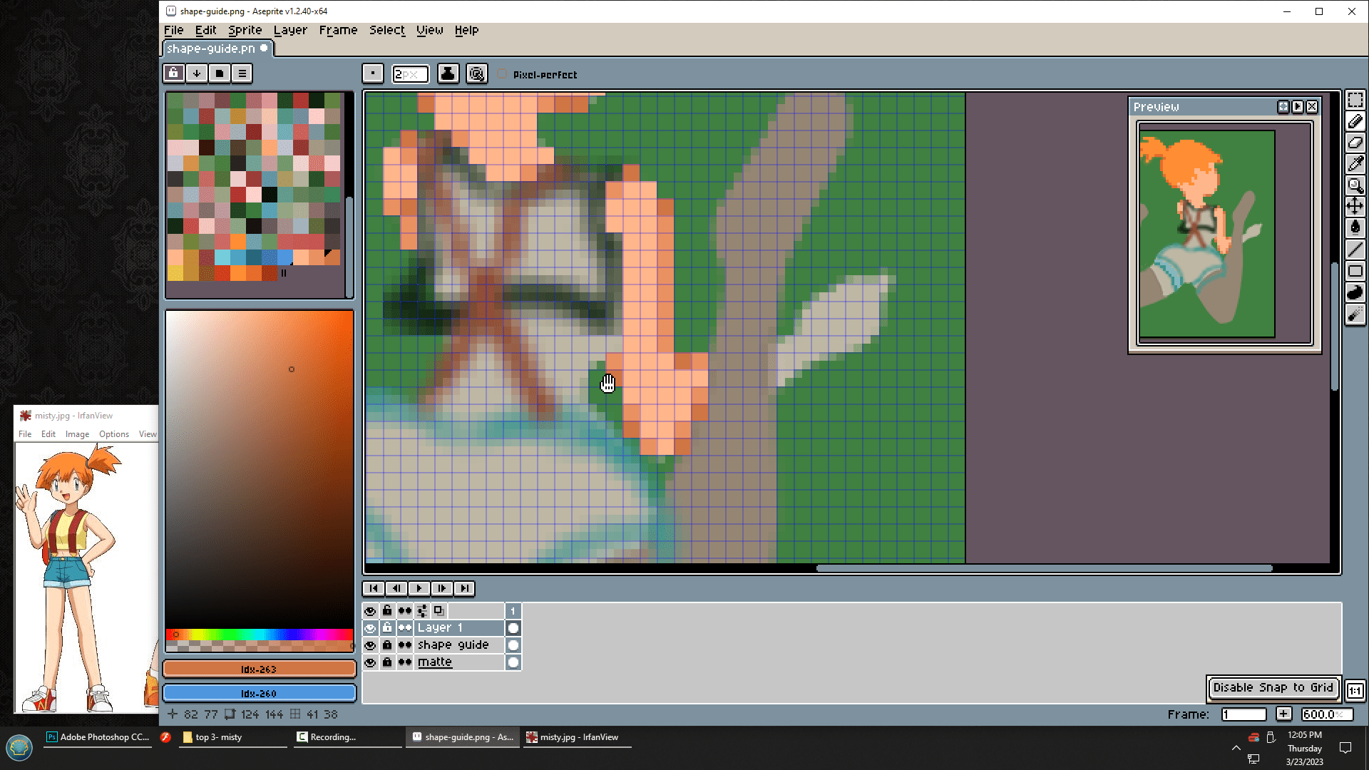This screenshot has width=1369, height=770.
Task: Open the brush type selector
Action: (372, 73)
